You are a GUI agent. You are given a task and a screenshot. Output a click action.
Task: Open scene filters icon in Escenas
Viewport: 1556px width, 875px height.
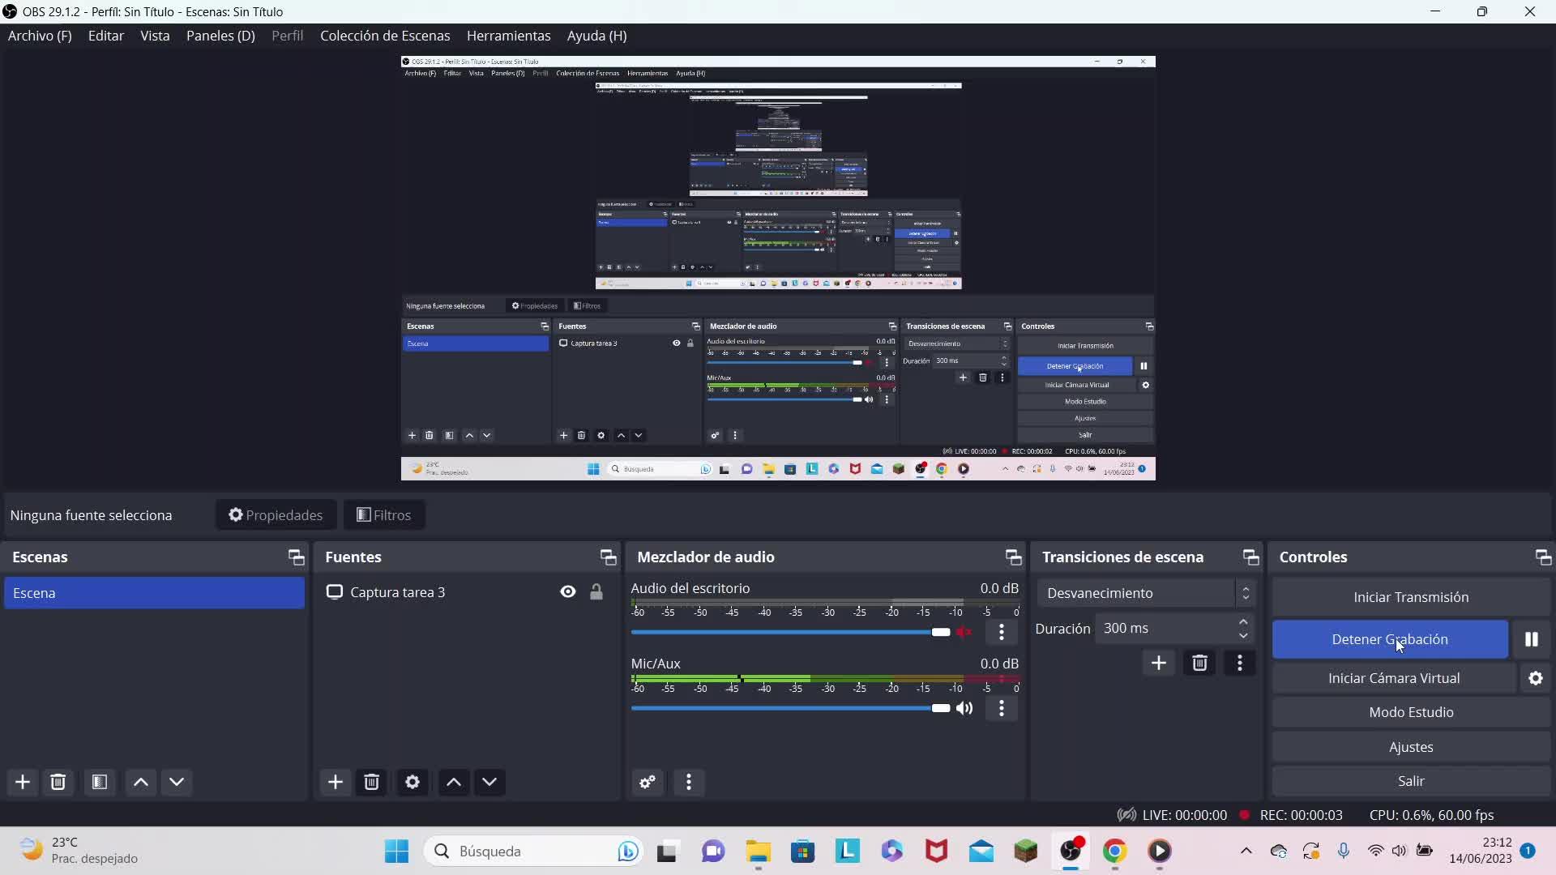point(99,782)
